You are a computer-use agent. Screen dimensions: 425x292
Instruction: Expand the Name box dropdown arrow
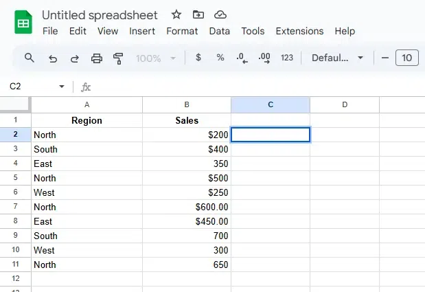pos(62,87)
